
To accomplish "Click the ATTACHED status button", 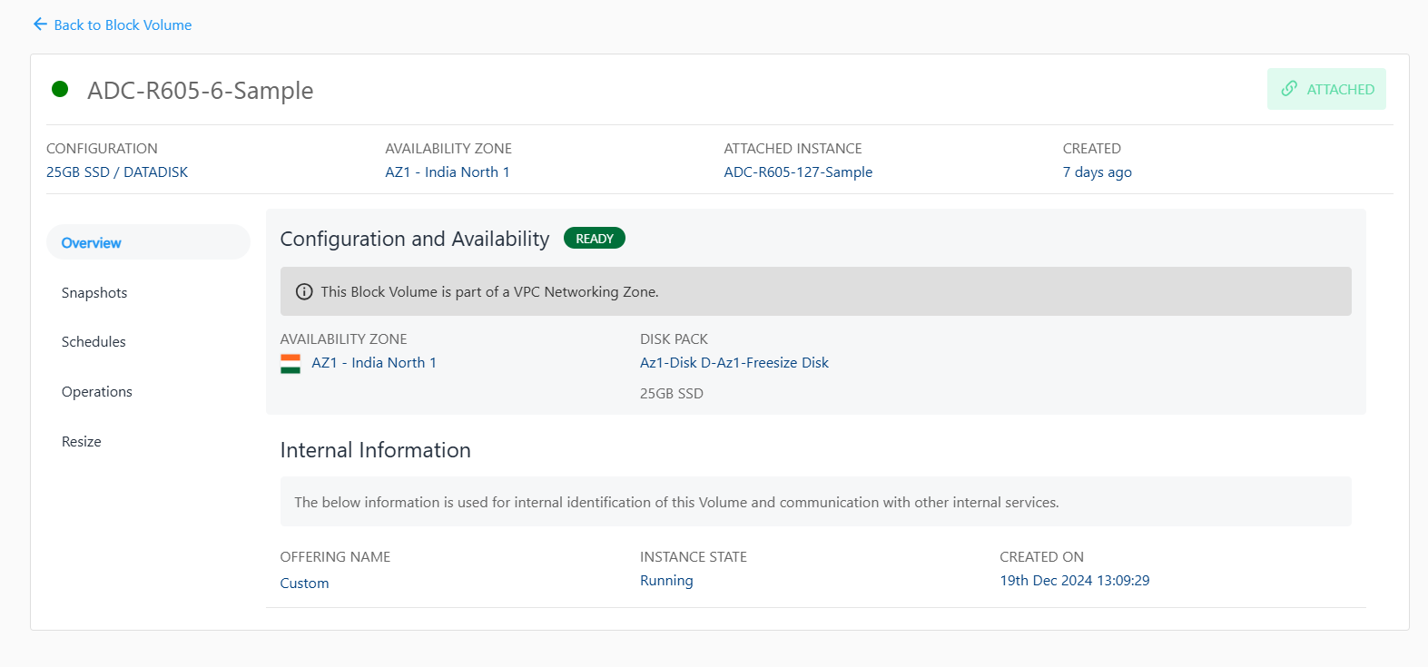I will [x=1326, y=89].
